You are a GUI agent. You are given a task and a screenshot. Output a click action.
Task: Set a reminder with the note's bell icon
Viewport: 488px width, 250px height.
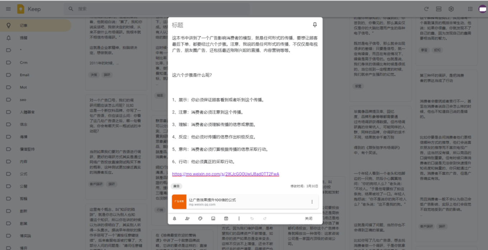click(174, 218)
